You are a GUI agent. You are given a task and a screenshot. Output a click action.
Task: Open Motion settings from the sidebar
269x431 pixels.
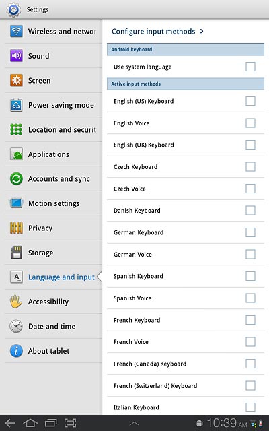click(x=53, y=203)
